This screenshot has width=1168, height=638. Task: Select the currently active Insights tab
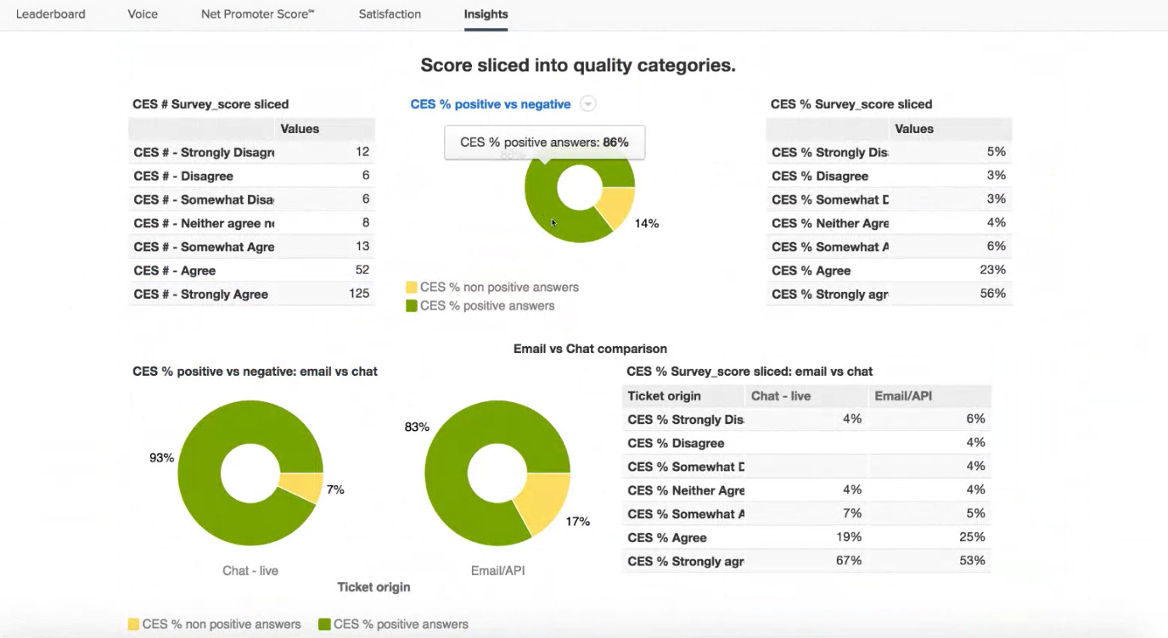pos(485,14)
